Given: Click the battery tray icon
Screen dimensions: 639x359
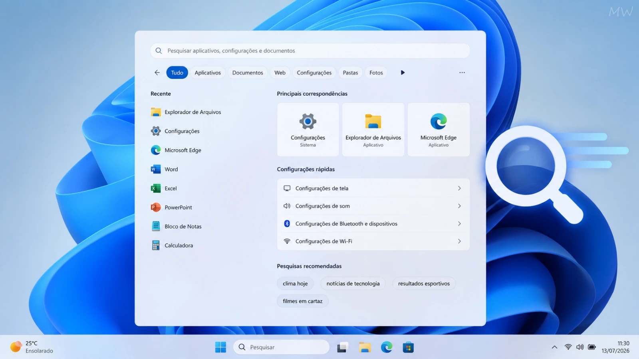Looking at the screenshot, I should (x=592, y=347).
